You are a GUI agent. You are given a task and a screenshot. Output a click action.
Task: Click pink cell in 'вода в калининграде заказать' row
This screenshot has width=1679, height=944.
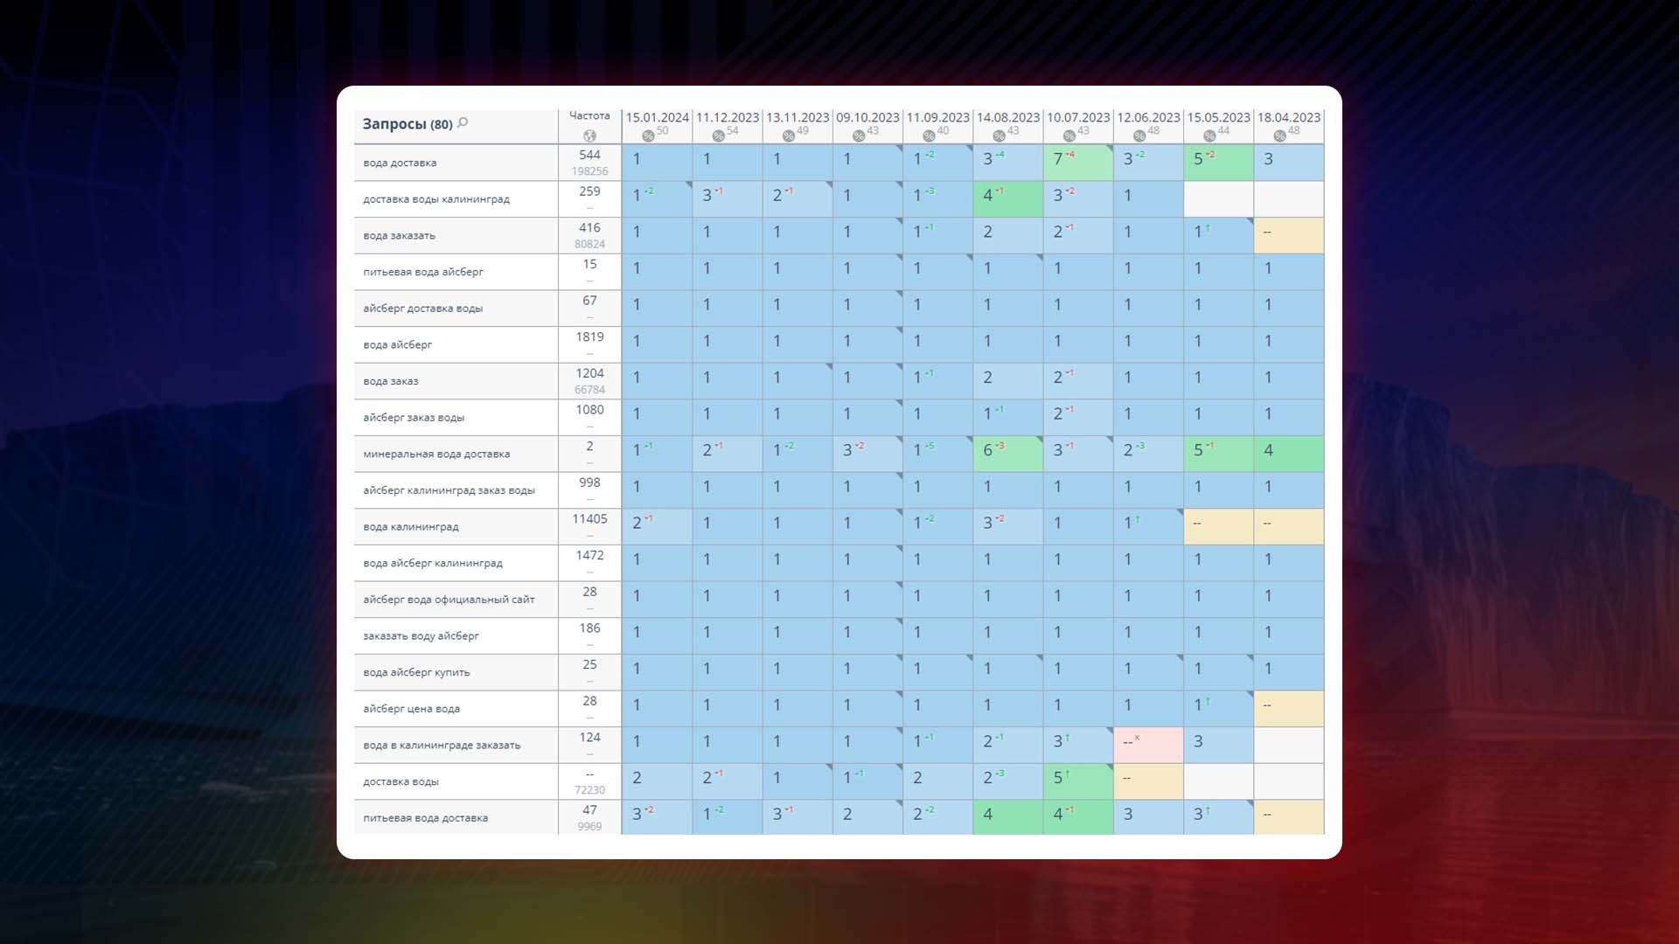coord(1147,744)
